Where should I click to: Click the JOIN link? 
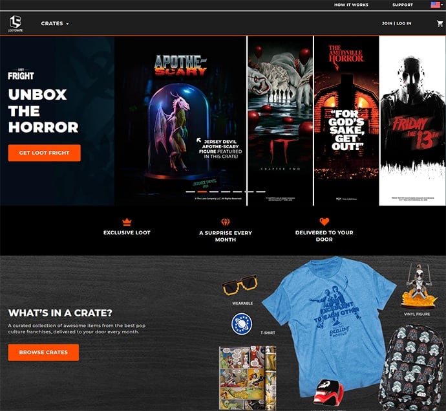(387, 23)
